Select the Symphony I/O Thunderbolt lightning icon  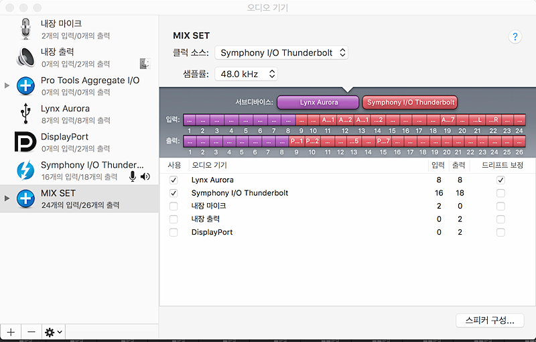[x=25, y=170]
